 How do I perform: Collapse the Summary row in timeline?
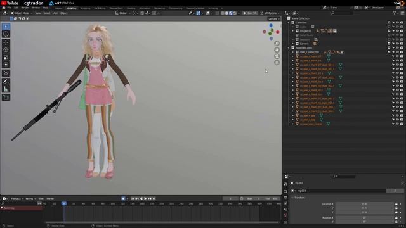(x=2, y=208)
